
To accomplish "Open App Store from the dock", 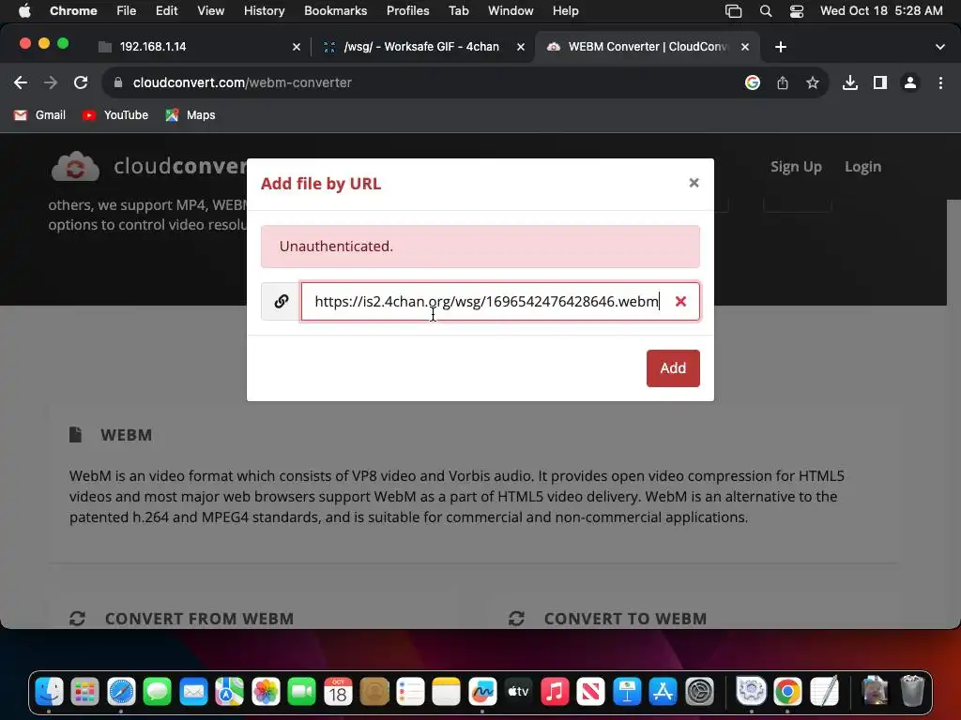I will [x=663, y=692].
